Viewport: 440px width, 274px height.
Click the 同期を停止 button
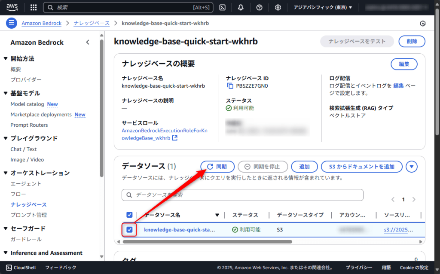263,167
